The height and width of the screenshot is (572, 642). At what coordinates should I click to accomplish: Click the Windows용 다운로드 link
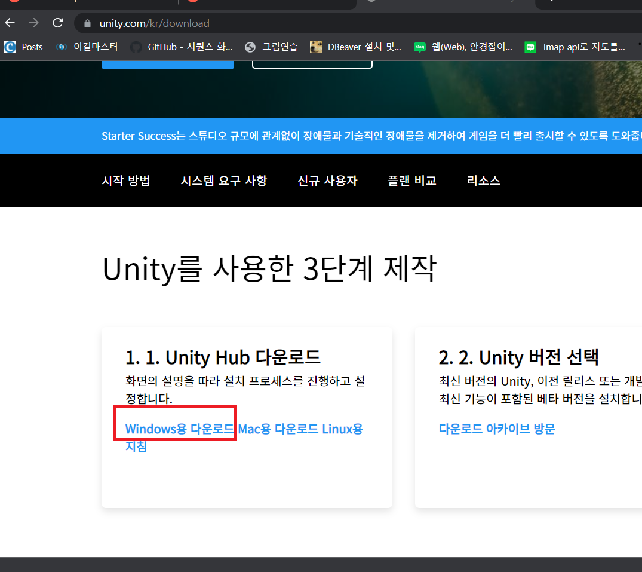click(x=179, y=429)
